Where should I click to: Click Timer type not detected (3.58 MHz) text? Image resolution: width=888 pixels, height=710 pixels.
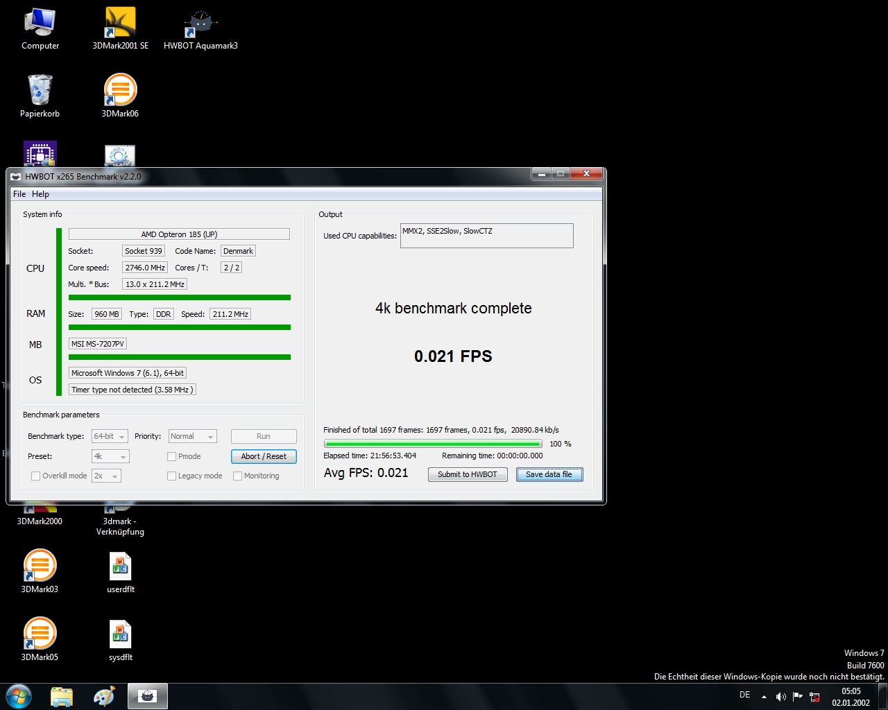tap(133, 390)
